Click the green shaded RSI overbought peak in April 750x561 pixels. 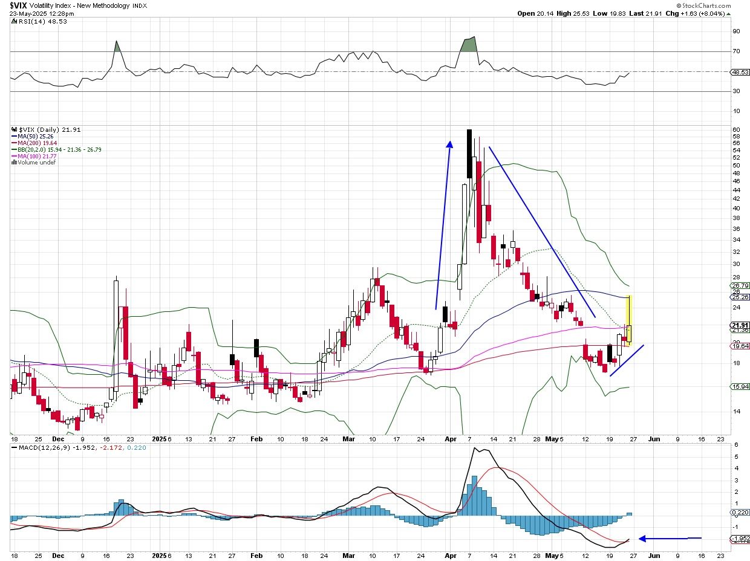tap(468, 44)
